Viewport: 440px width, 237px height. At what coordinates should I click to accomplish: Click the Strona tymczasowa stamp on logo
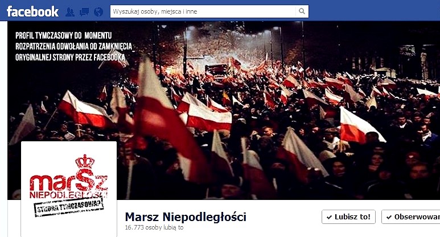(x=68, y=207)
